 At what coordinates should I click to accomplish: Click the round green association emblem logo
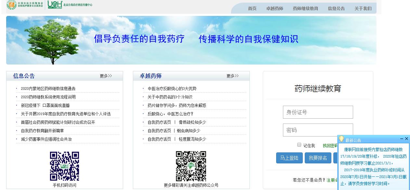(x=12, y=5)
